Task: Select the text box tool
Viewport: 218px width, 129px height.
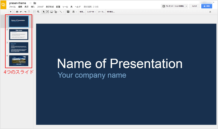Action: [x=48, y=12]
